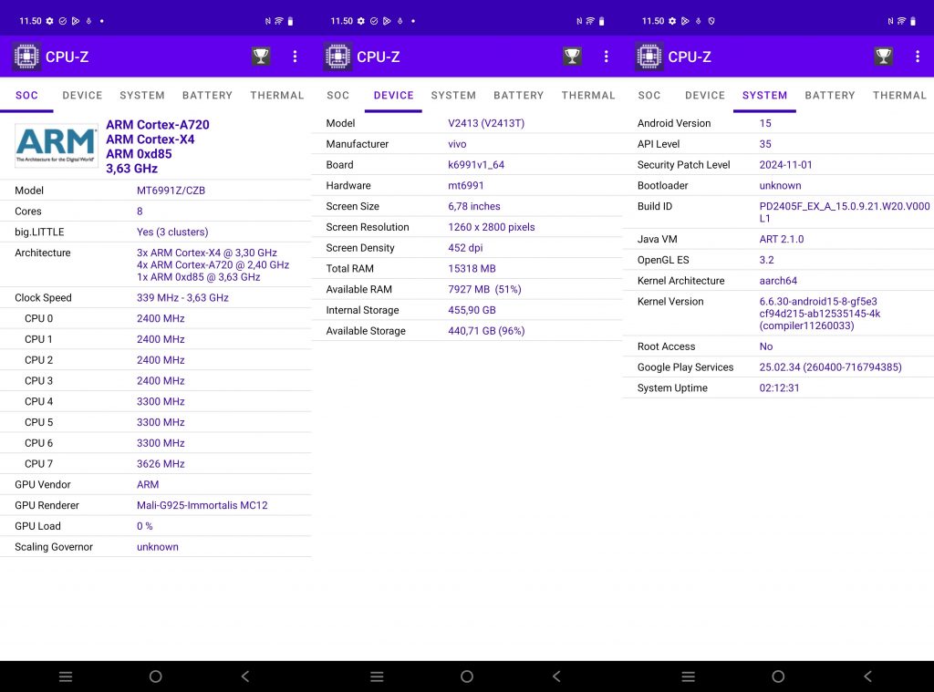Click the 'Yes (3 clusters)' big.LITTLE value

click(x=172, y=232)
